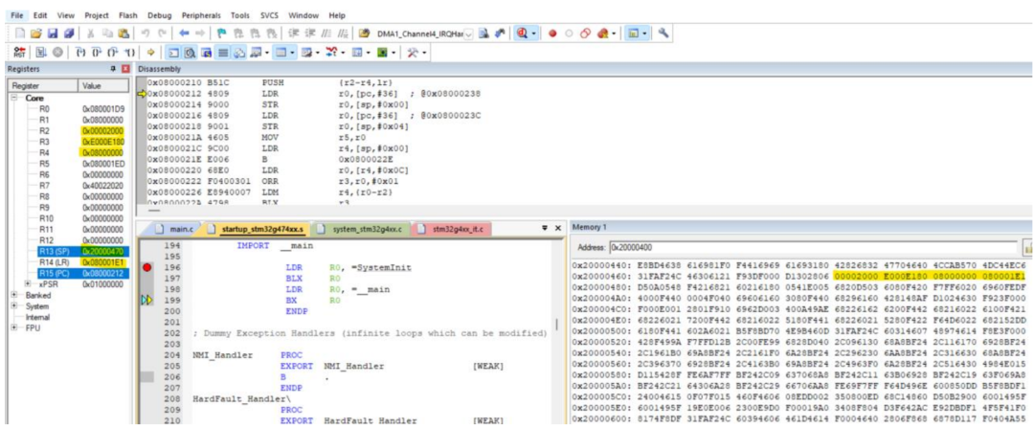Click the yellow Show Next Statement arrow

[x=150, y=52]
